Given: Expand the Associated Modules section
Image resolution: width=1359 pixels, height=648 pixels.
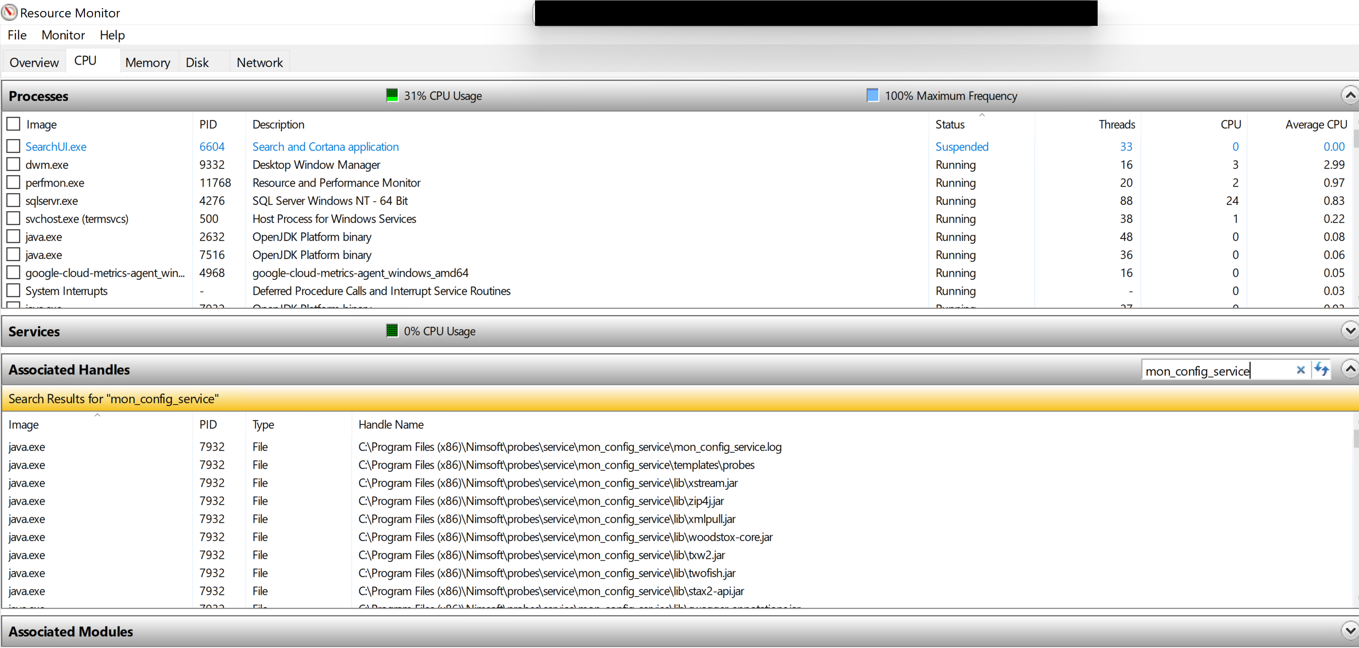Looking at the screenshot, I should click(1350, 630).
